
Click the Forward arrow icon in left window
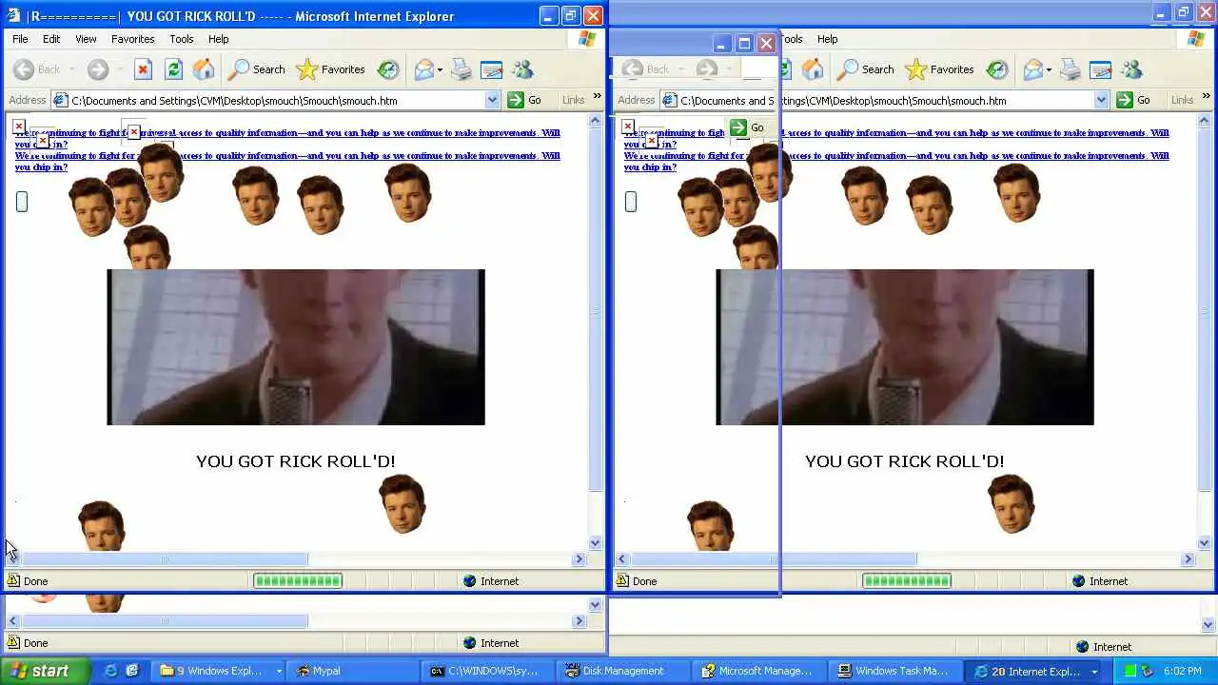pyautogui.click(x=97, y=69)
